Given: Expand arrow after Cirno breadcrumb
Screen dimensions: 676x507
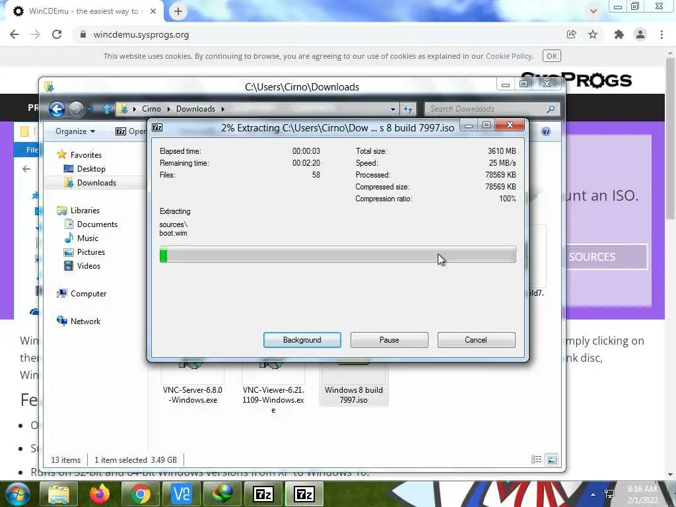Looking at the screenshot, I should [168, 109].
